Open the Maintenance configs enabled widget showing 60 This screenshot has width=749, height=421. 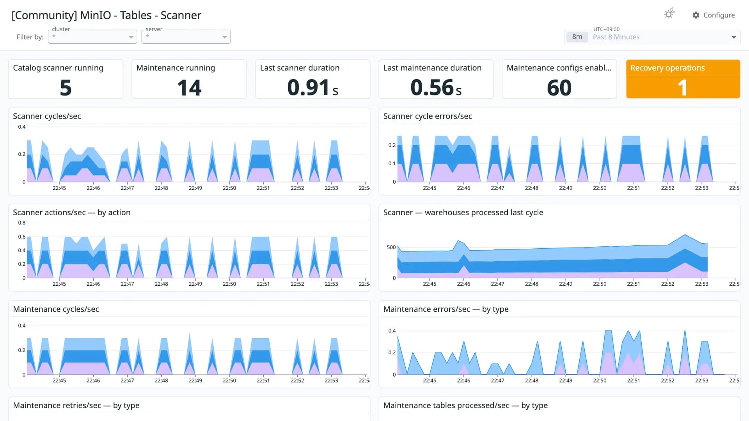[x=559, y=79]
